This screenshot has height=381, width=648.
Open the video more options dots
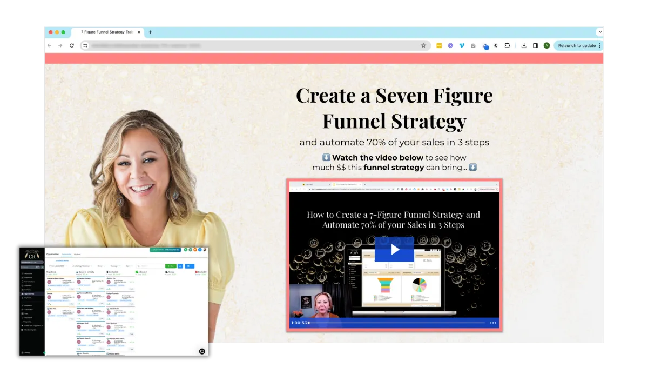click(x=493, y=323)
